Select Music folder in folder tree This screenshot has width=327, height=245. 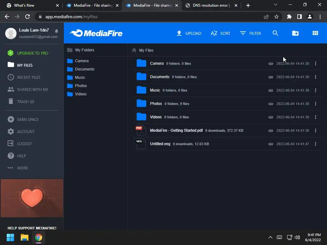tap(76, 78)
